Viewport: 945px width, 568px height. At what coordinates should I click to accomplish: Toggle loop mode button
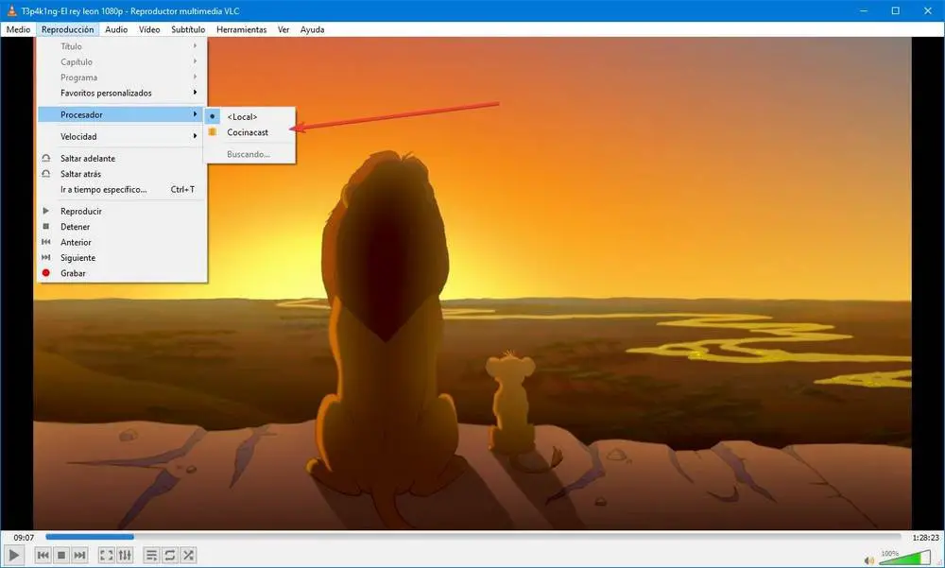click(x=170, y=555)
